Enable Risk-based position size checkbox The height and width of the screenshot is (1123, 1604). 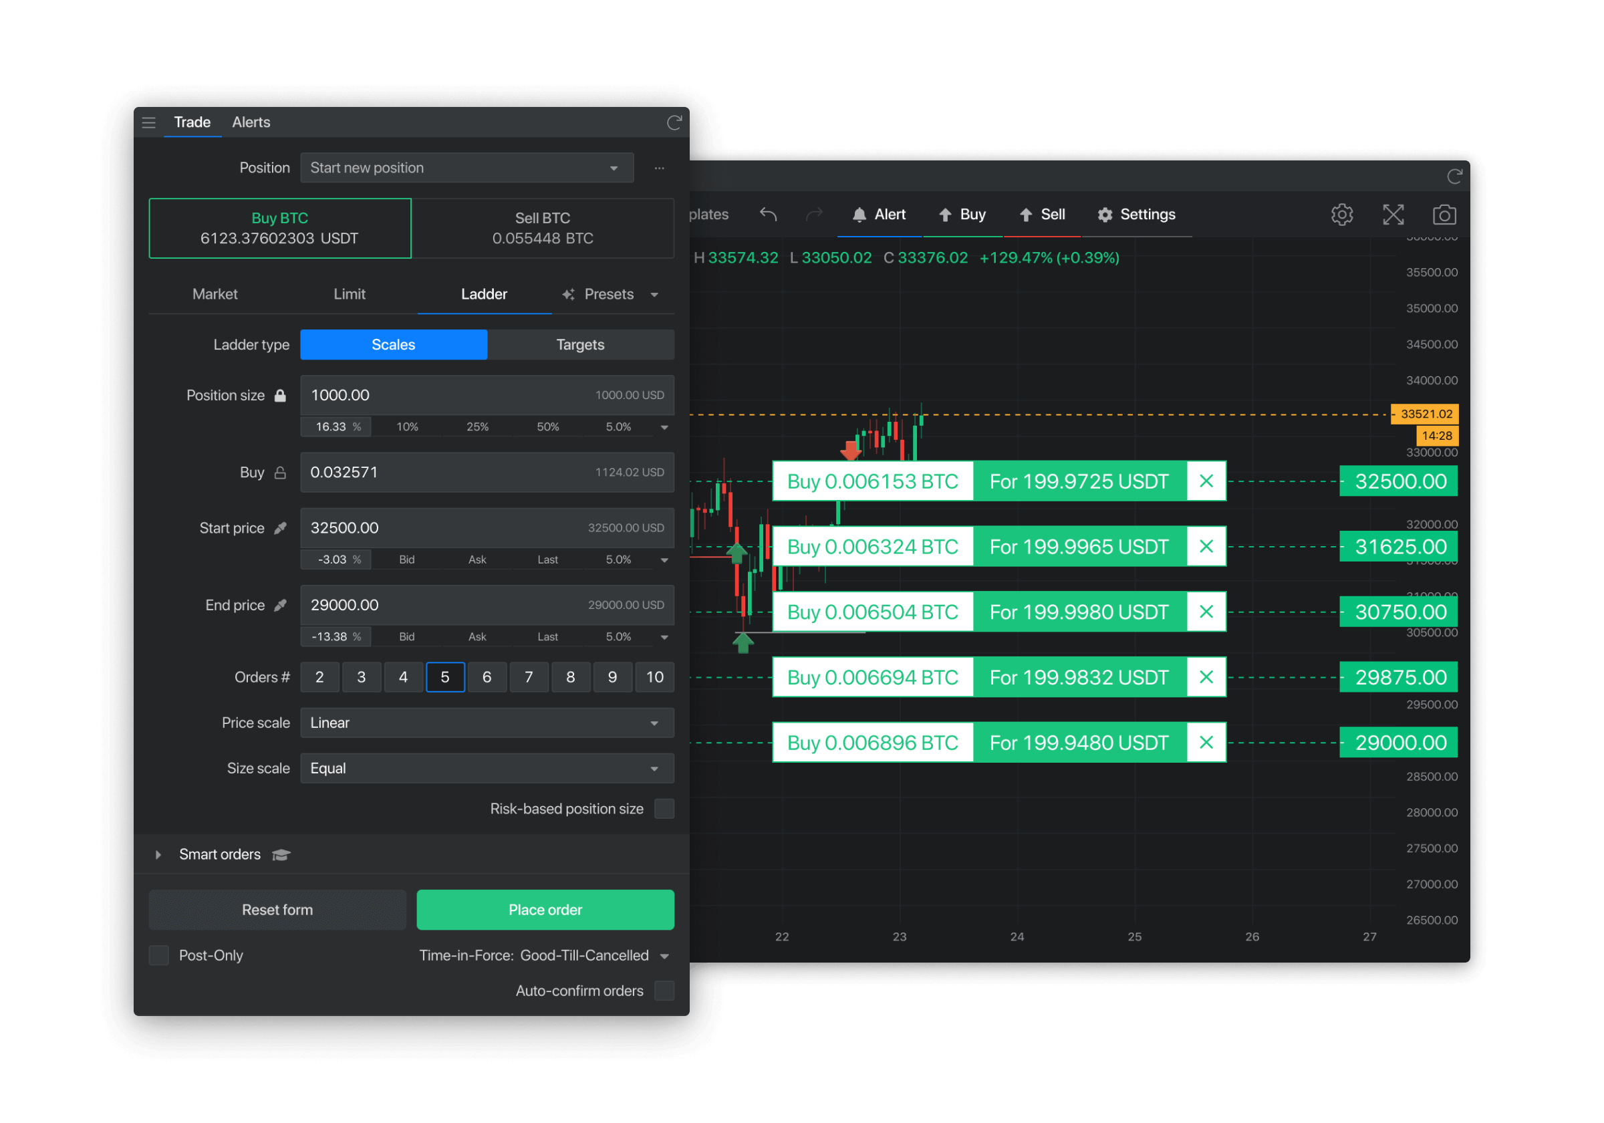coord(664,809)
